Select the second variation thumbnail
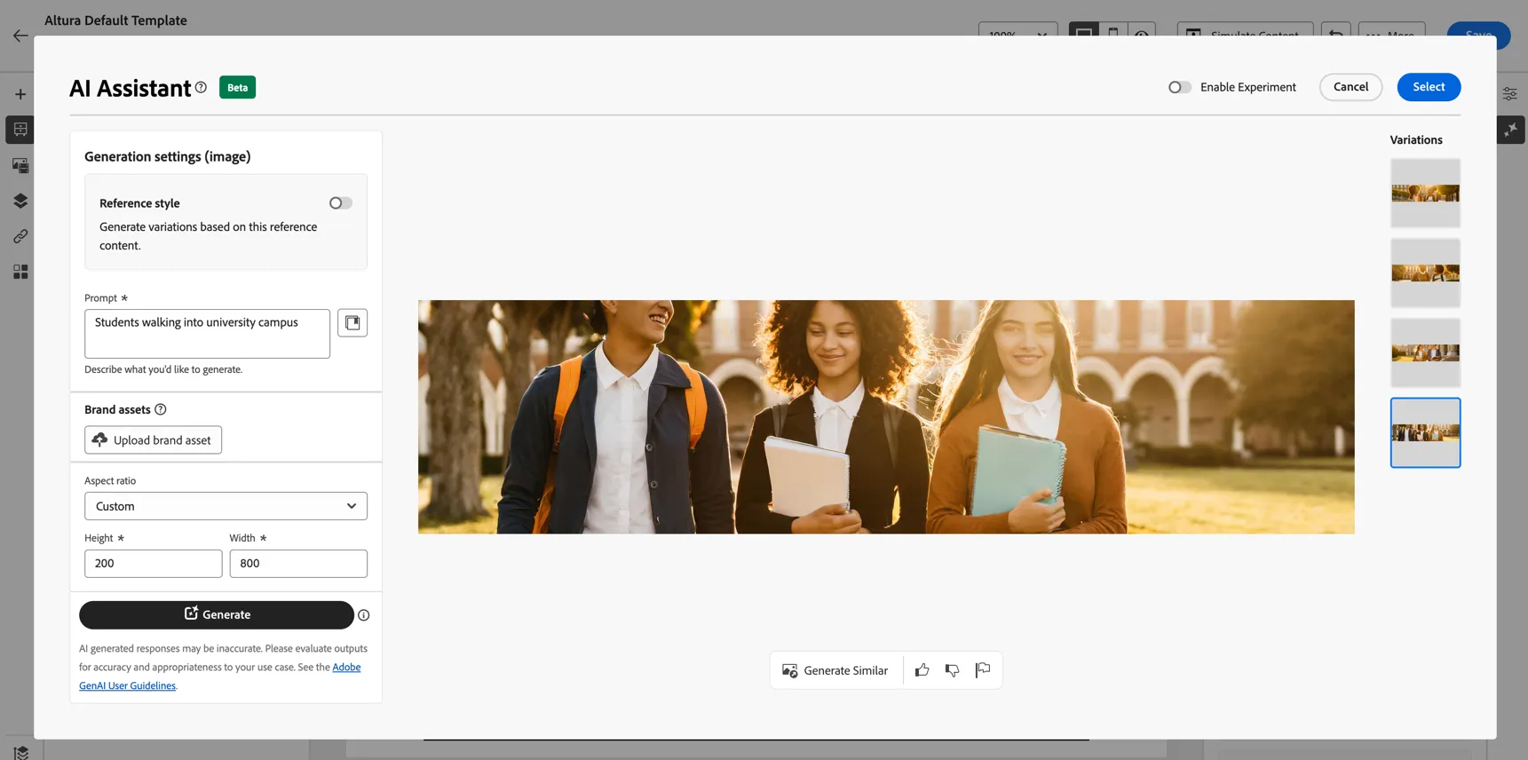1528x760 pixels. [1425, 273]
